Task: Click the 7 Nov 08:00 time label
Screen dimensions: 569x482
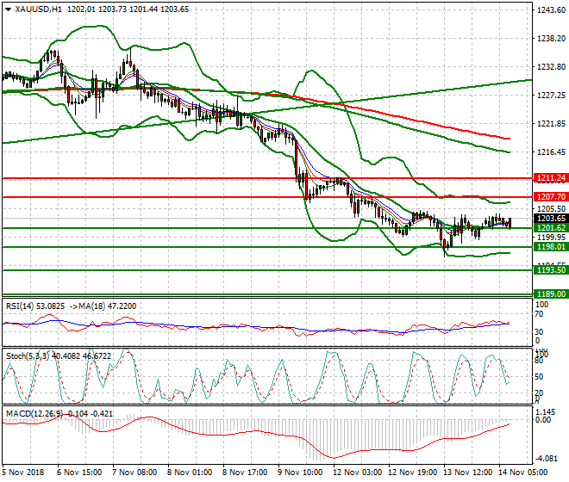Action: pos(134,473)
